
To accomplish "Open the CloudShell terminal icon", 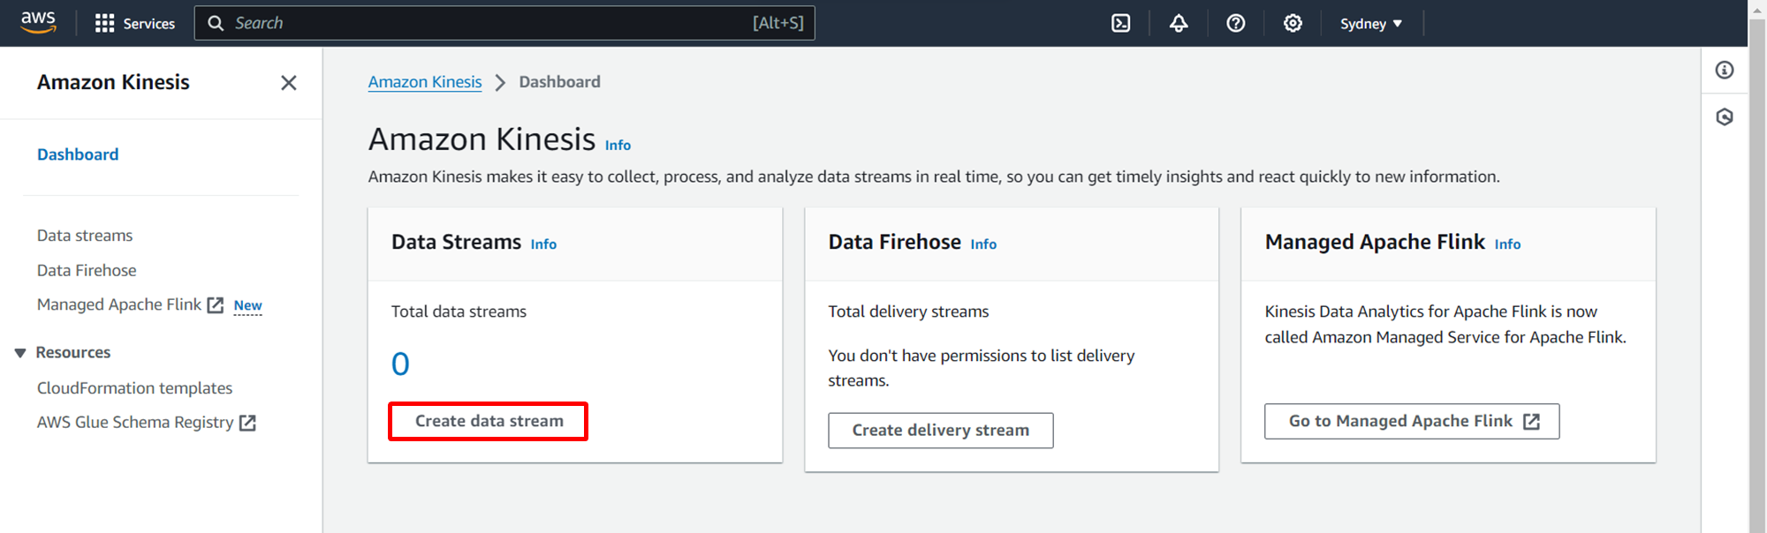I will (1121, 23).
